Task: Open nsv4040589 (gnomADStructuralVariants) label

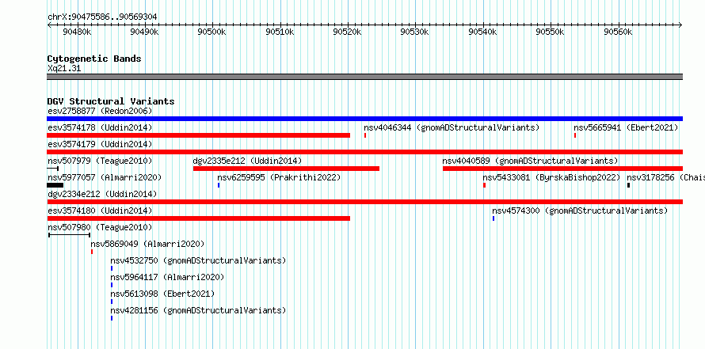Action: (530, 161)
